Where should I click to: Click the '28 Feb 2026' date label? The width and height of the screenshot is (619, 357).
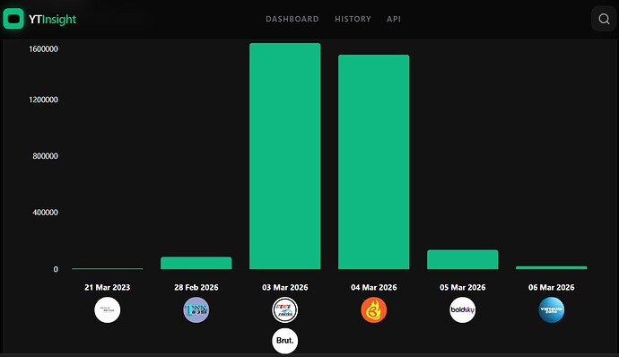pos(196,288)
